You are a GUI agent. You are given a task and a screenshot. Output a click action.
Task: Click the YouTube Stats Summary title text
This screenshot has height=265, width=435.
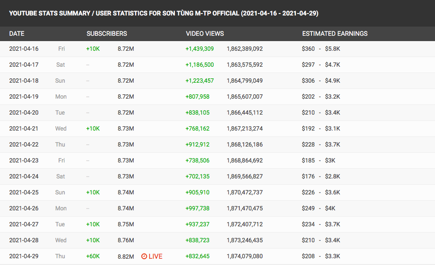click(x=164, y=13)
